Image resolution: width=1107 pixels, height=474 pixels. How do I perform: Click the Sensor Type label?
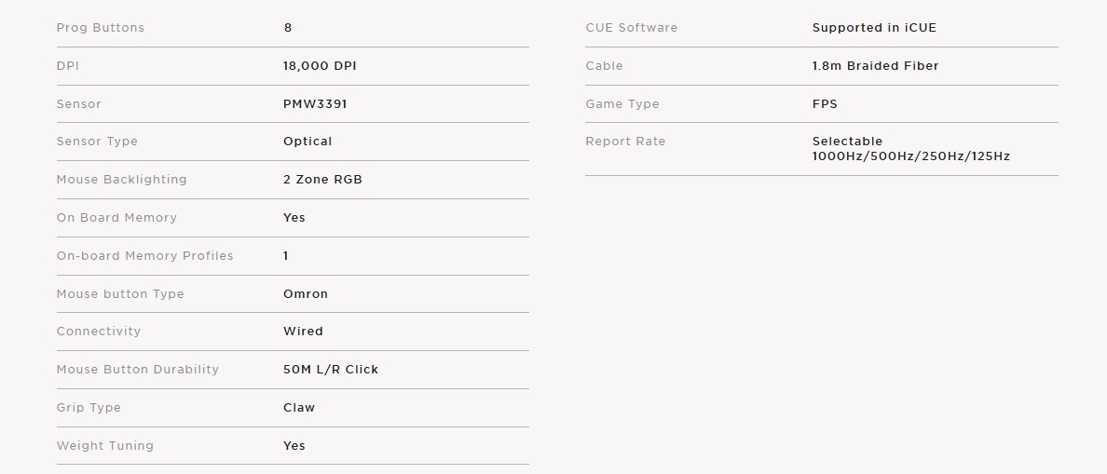pos(98,142)
